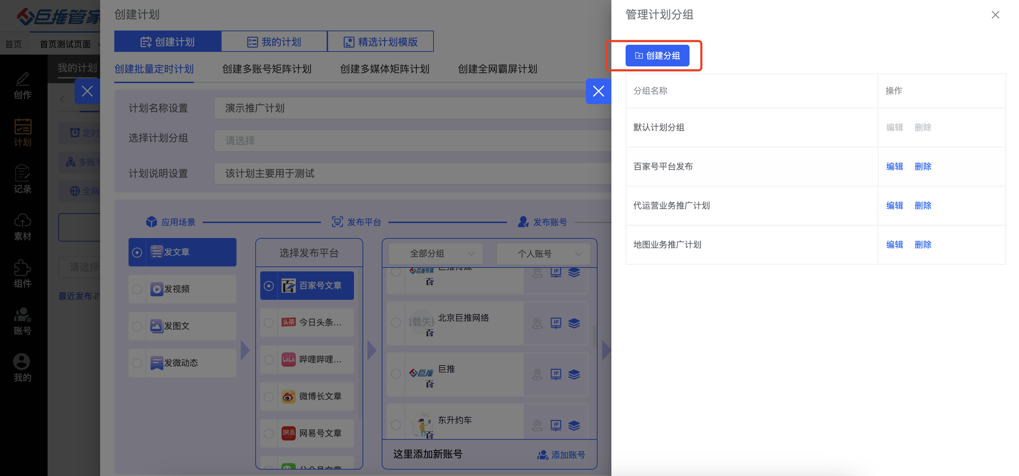Select the 东升约车 account radio

pyautogui.click(x=396, y=424)
